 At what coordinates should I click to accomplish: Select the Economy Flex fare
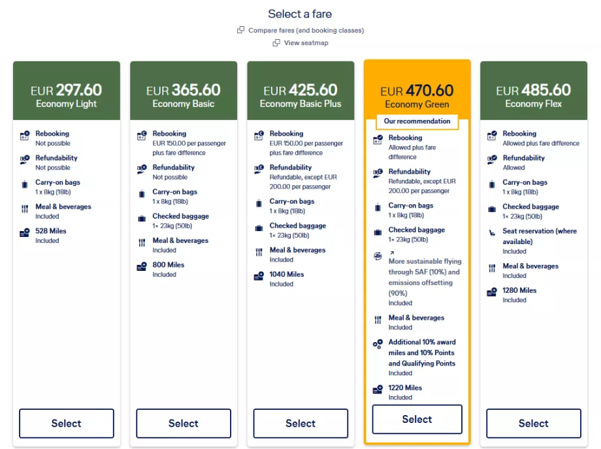click(x=534, y=424)
